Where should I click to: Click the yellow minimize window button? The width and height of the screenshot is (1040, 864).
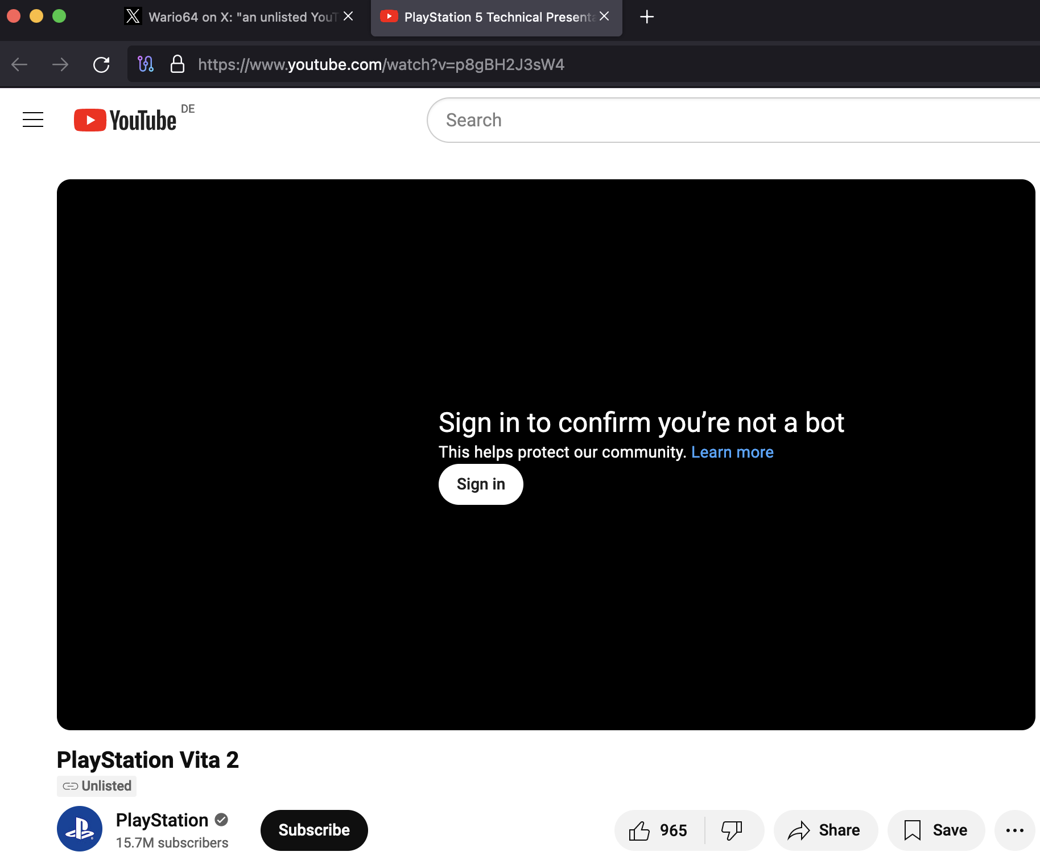[36, 16]
